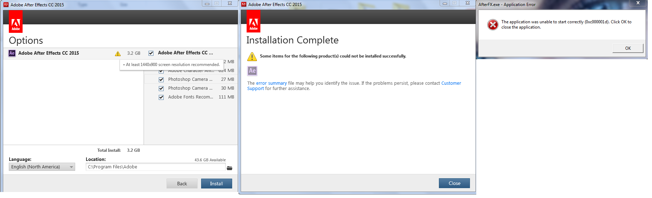Click title bar icon of Options window

pos(6,5)
